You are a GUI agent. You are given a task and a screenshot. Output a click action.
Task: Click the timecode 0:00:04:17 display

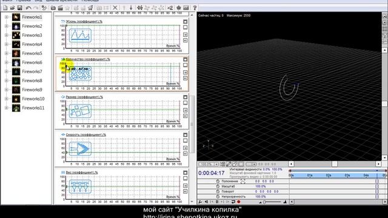click(212, 173)
